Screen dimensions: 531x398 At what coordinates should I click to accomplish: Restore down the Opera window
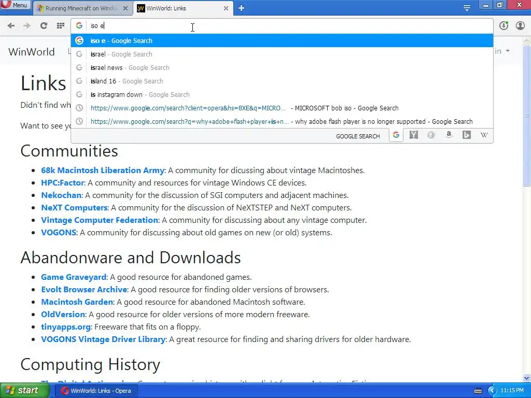pyautogui.click(x=500, y=5)
